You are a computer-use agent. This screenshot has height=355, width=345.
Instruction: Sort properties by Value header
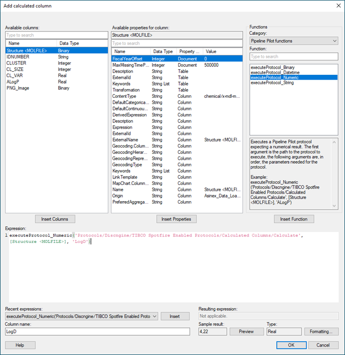pos(223,52)
